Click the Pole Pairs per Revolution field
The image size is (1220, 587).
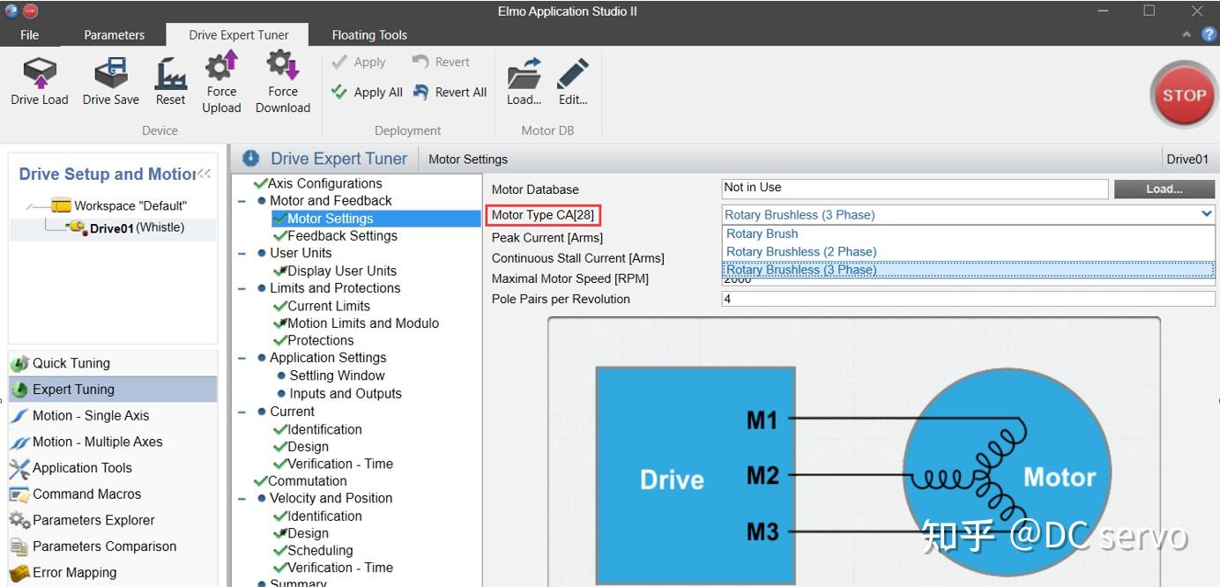968,299
